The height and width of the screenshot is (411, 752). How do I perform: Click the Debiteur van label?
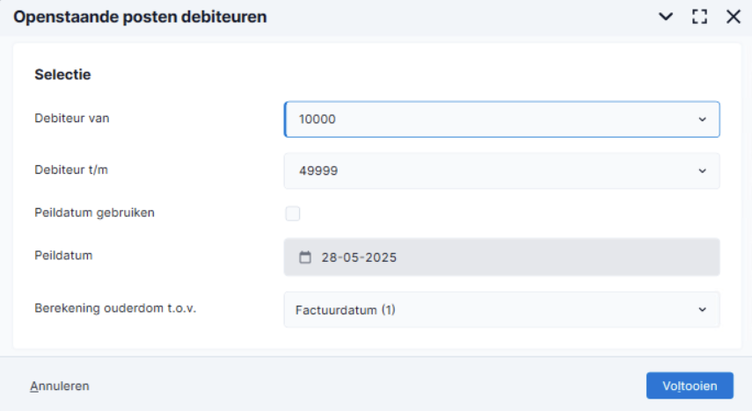(72, 119)
